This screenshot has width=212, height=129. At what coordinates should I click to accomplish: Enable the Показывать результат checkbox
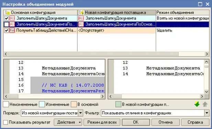[5, 122]
